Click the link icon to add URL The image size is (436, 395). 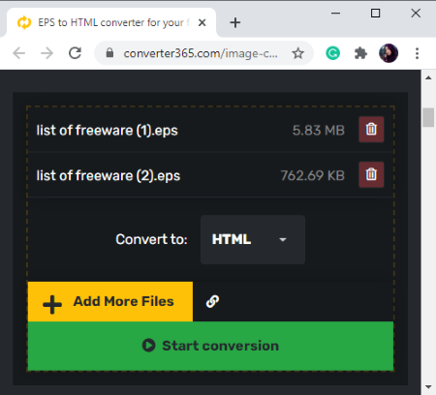212,301
